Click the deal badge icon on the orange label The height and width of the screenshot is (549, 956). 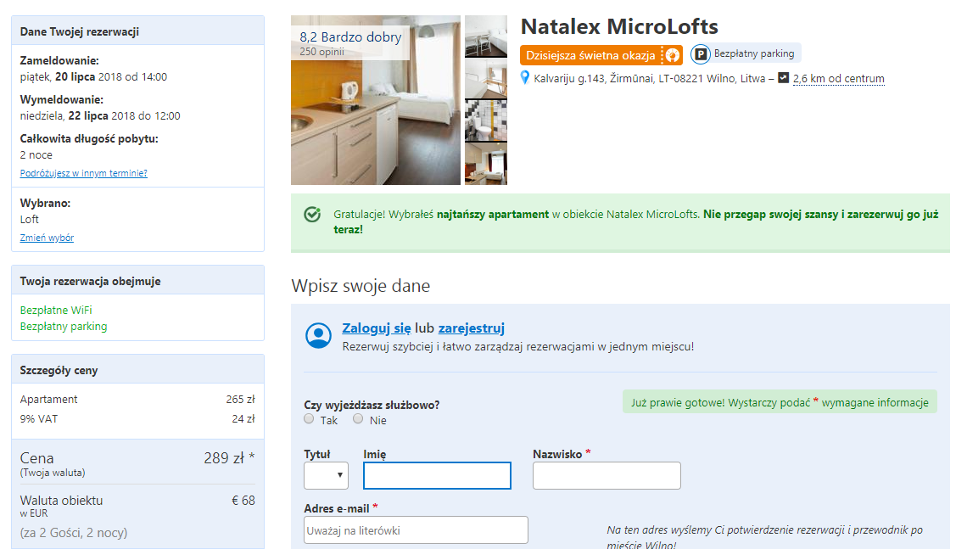coord(672,55)
